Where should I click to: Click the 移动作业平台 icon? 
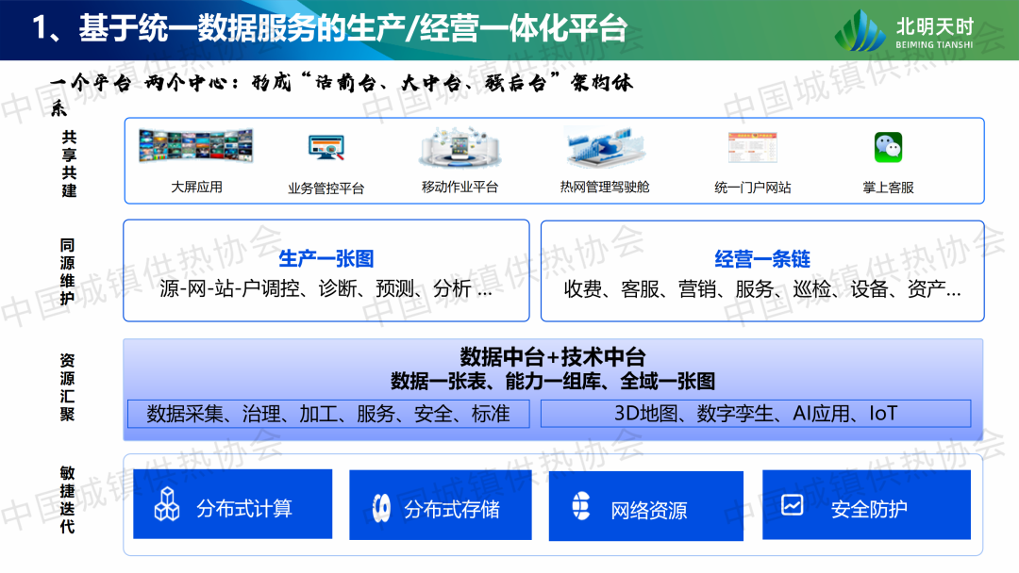(459, 148)
